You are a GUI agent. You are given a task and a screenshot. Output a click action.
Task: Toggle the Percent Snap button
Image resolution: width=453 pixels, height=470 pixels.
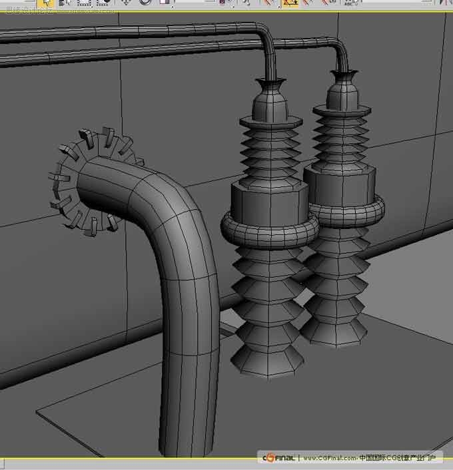click(x=308, y=3)
